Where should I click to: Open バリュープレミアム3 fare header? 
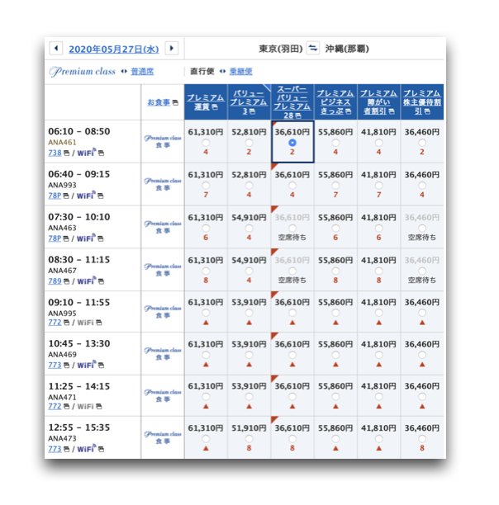pos(249,102)
